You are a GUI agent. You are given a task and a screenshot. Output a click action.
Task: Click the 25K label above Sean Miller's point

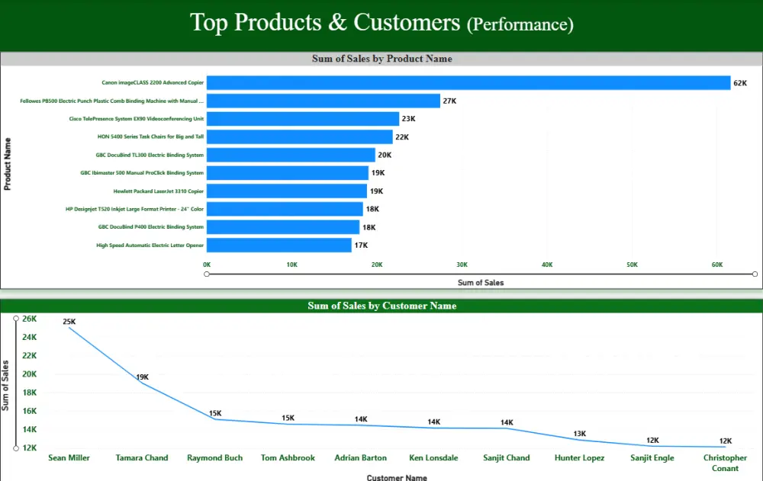click(x=69, y=321)
